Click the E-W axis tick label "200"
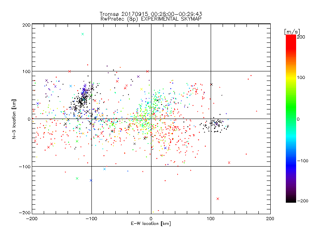Viewport: 318px width, 238px height. coord(270,219)
